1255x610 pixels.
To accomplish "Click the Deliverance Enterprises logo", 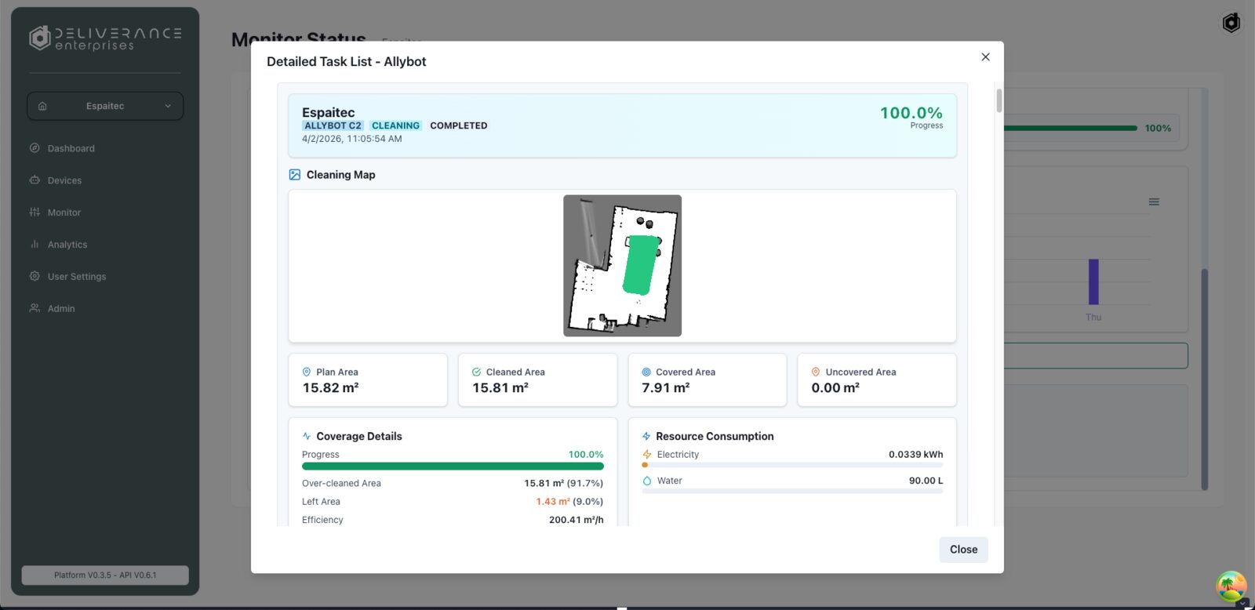I will pos(105,38).
